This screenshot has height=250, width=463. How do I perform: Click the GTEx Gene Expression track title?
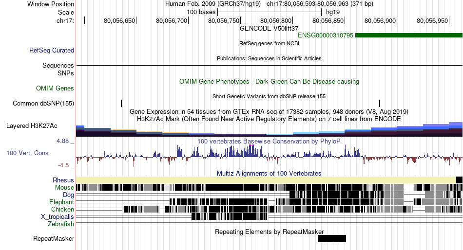(269, 112)
